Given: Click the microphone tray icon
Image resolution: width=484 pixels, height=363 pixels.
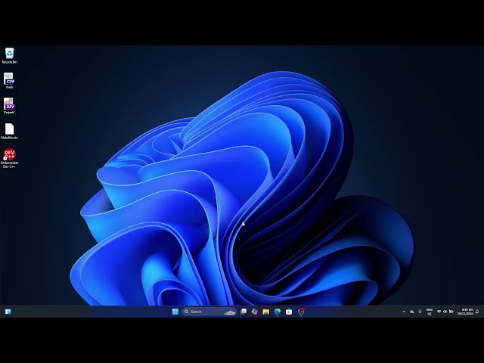Looking at the screenshot, I should click(x=420, y=312).
